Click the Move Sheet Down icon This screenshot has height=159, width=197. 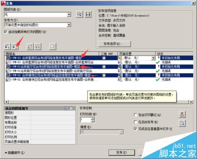click(38, 47)
